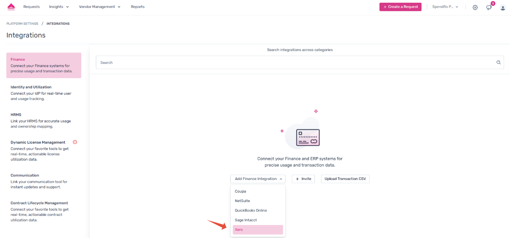Select Identity and Utilization category

tap(44, 93)
